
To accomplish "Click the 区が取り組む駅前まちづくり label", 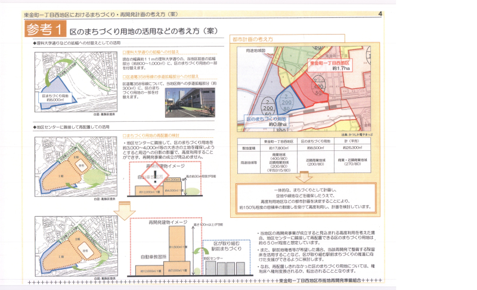I will coord(227,246).
